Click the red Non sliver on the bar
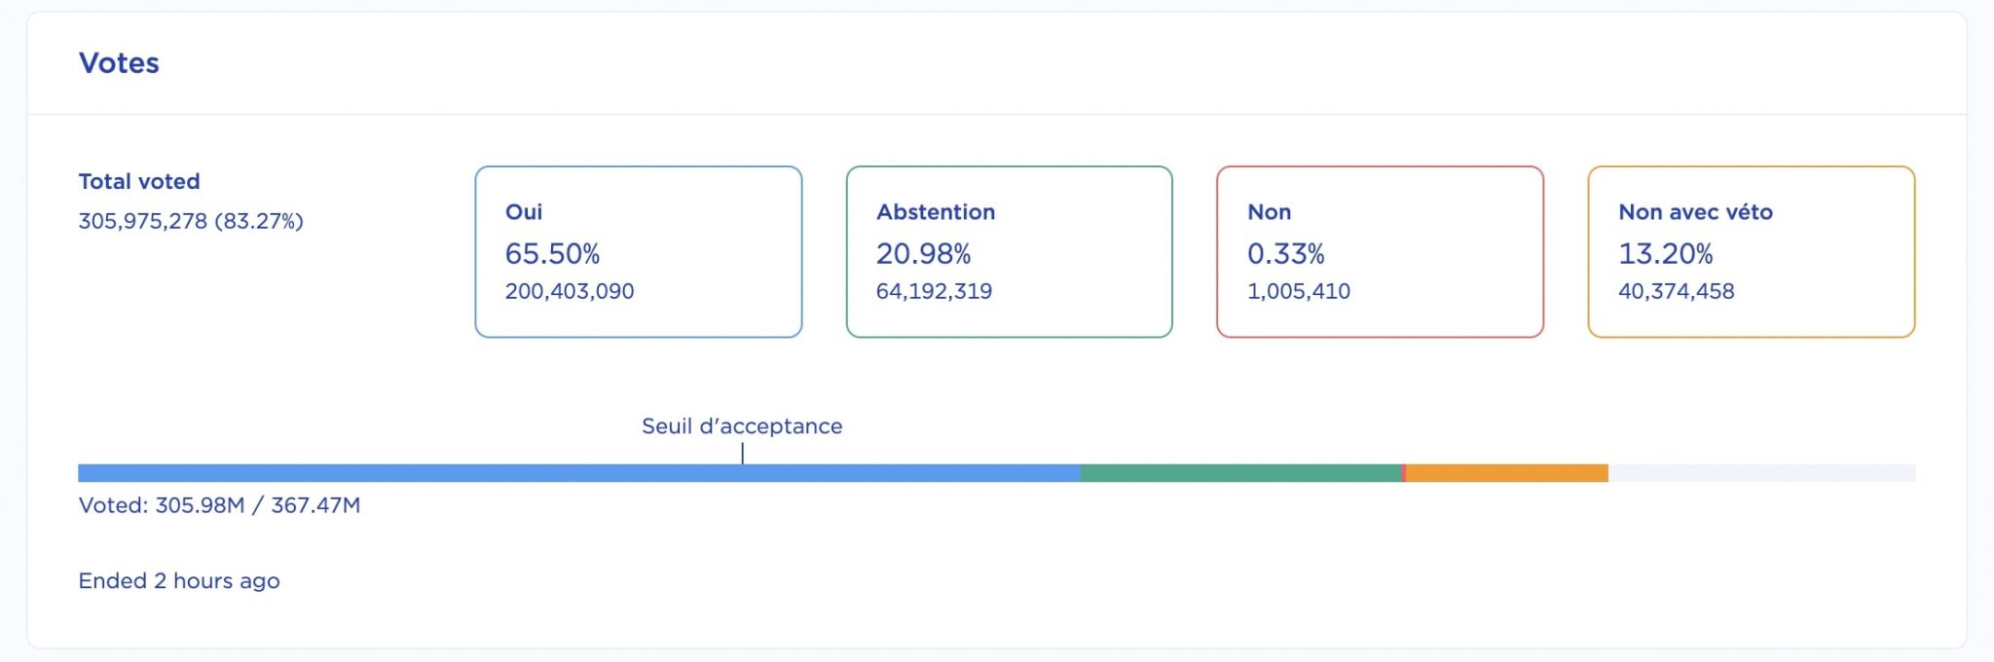 [x=1405, y=471]
